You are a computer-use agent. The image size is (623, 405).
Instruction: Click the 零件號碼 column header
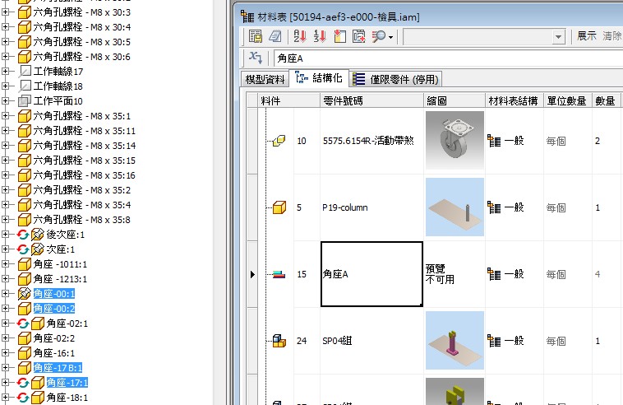(371, 100)
